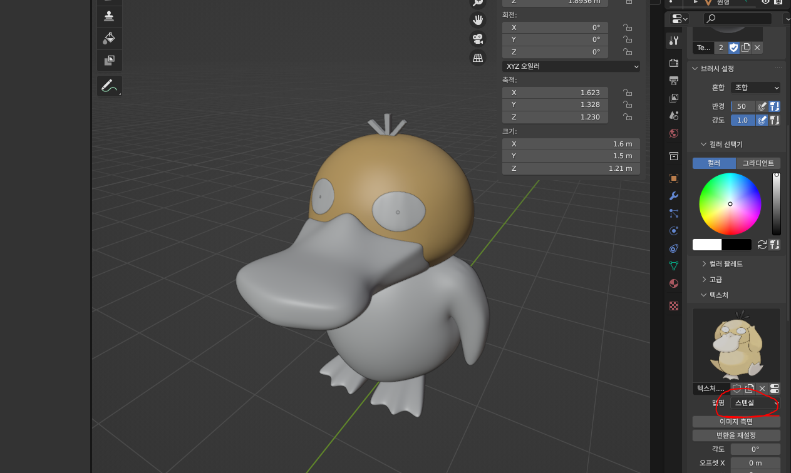Open the blend mode dropdown
The image size is (791, 473).
(756, 88)
